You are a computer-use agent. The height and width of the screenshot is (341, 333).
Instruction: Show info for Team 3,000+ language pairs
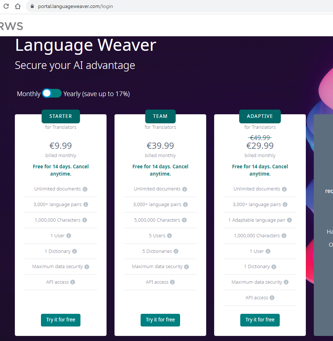185,205
